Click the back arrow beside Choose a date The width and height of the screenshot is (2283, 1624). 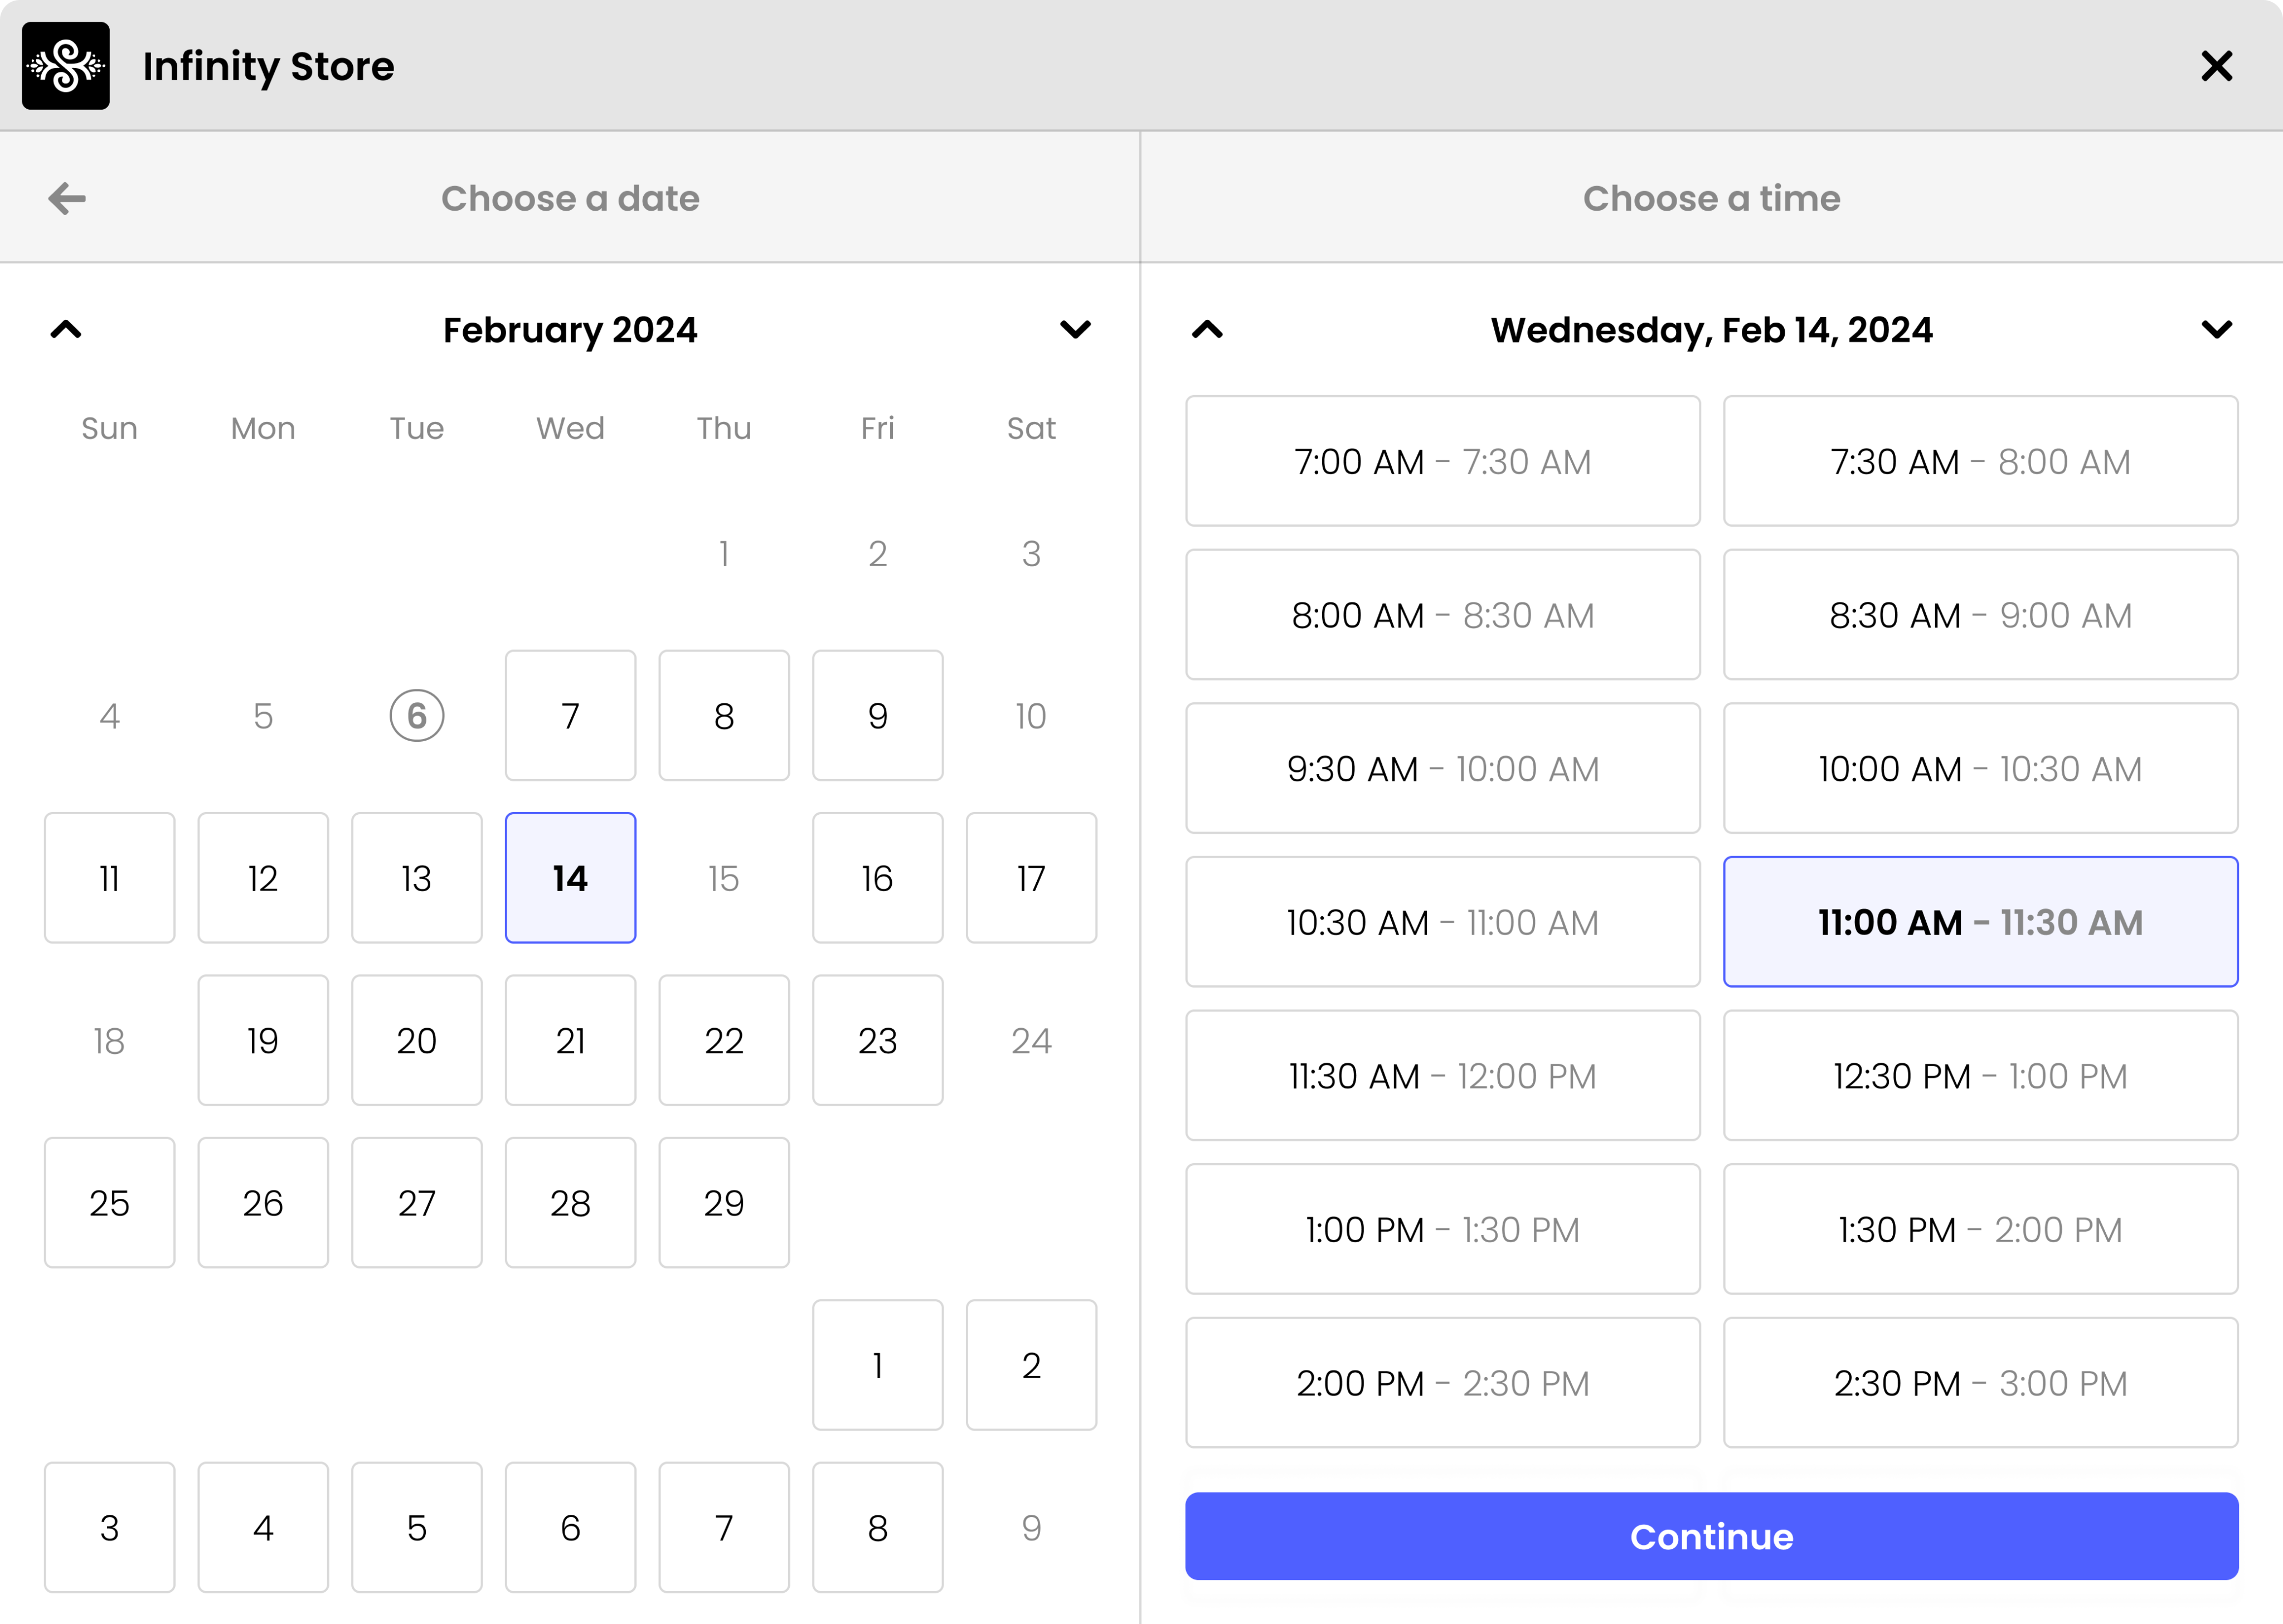(67, 198)
